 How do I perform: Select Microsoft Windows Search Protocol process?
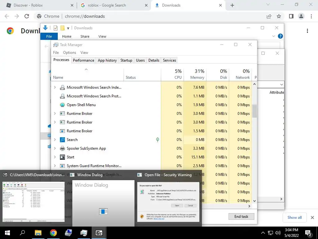click(151, 96)
